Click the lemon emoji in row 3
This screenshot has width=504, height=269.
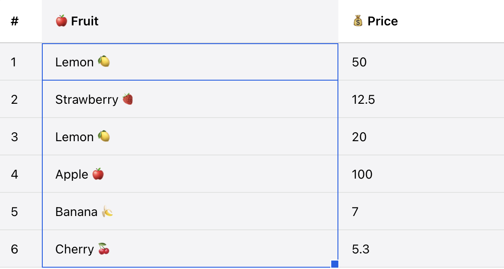click(x=103, y=137)
